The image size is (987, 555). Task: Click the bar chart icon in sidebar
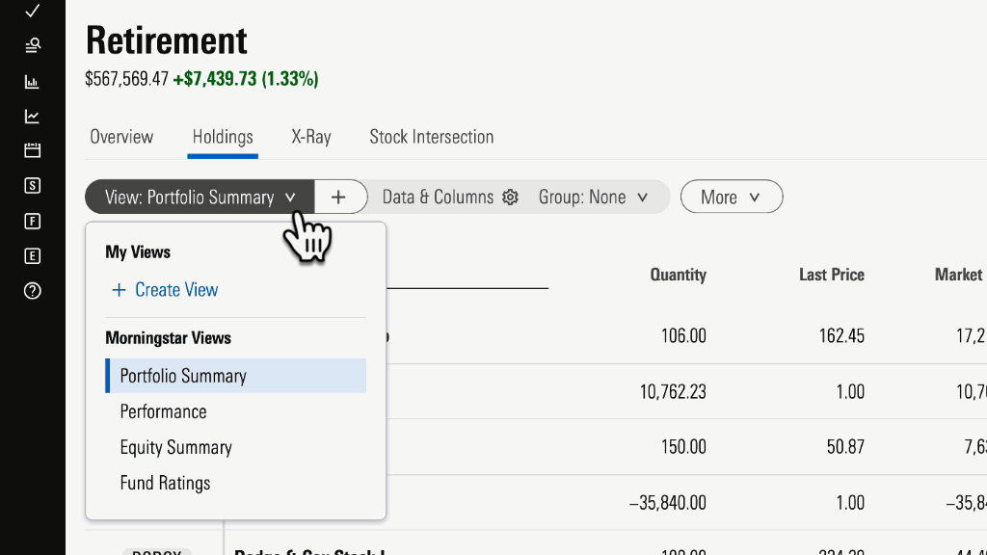pos(33,82)
